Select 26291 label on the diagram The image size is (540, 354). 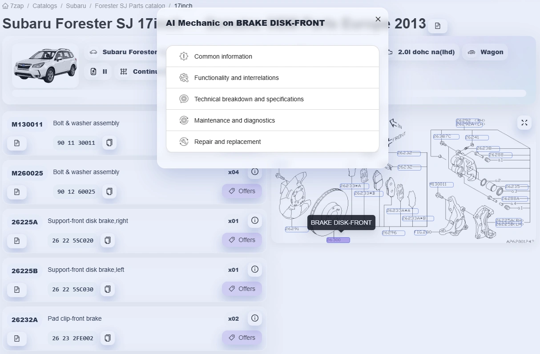point(297,229)
